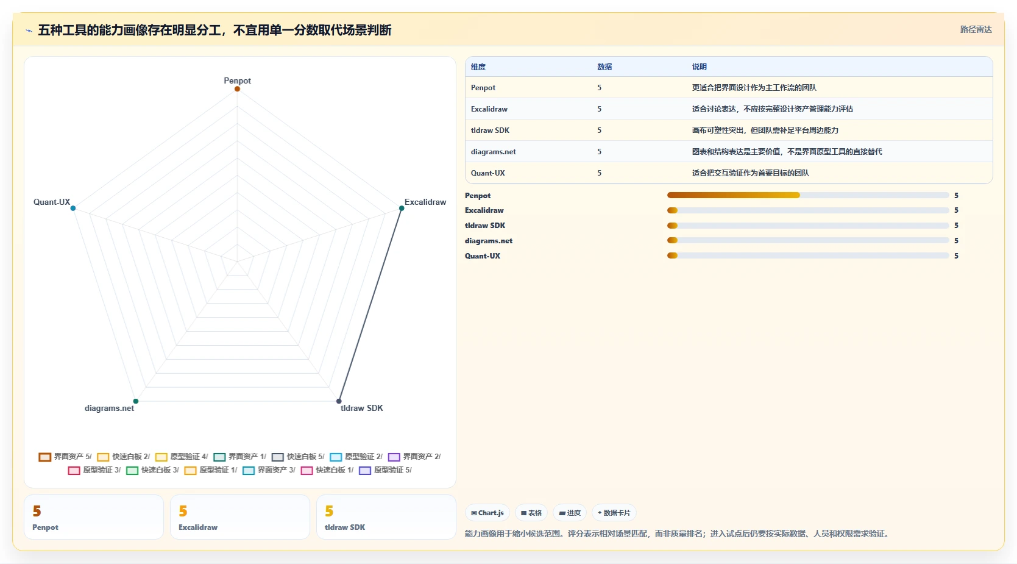
Task: Toggle the 原型验证 1/ legend series
Action: 210,470
